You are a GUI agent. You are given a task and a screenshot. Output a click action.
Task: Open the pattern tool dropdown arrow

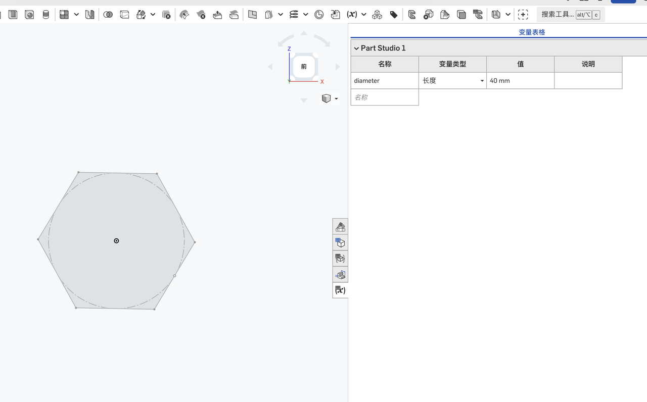click(x=76, y=15)
